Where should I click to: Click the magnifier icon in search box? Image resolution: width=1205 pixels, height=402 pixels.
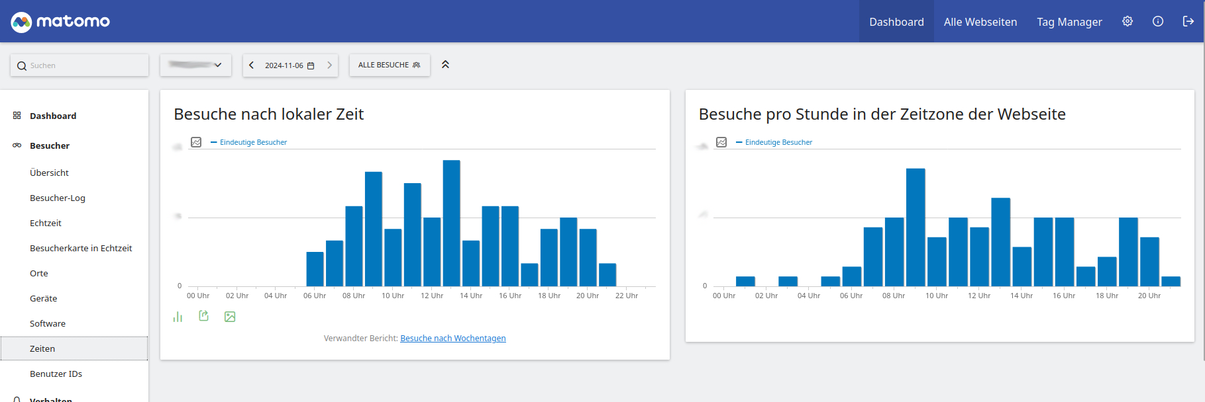pos(22,65)
